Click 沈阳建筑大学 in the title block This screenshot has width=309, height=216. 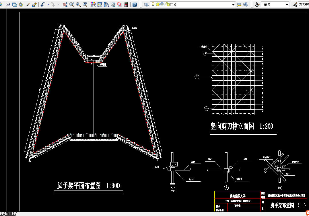point(238,196)
